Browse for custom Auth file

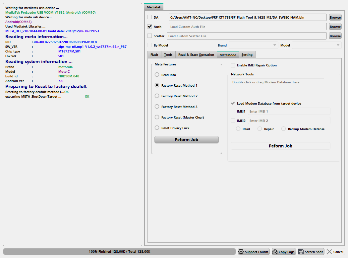coord(335,27)
